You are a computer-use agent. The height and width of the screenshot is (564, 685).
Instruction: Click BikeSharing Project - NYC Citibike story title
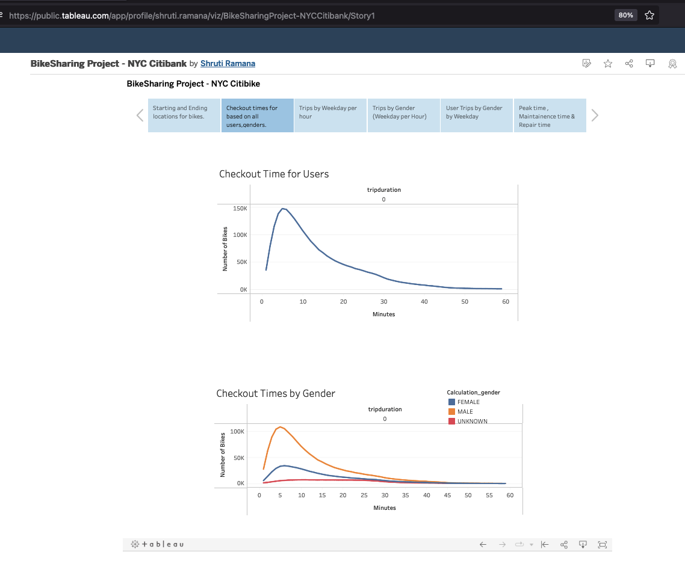pyautogui.click(x=193, y=84)
